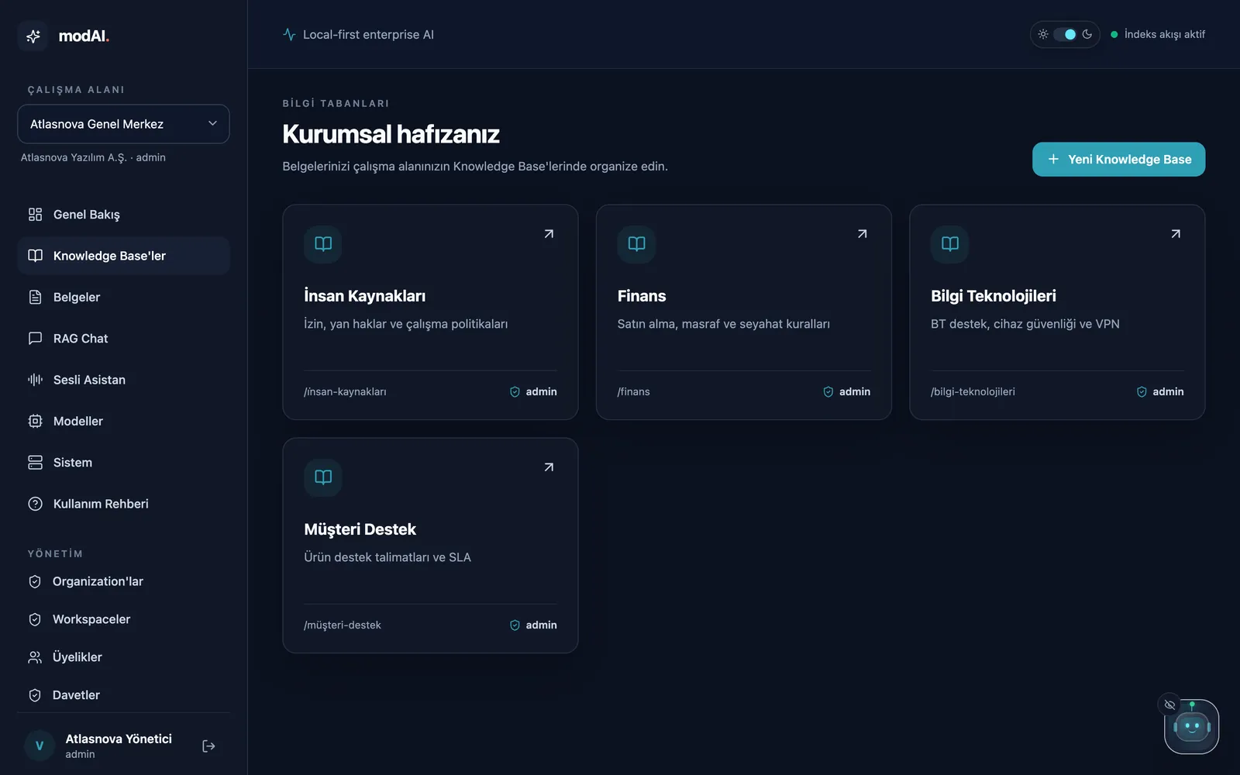Click the shield icon next to admin on Finans
This screenshot has height=775, width=1240.
click(828, 392)
